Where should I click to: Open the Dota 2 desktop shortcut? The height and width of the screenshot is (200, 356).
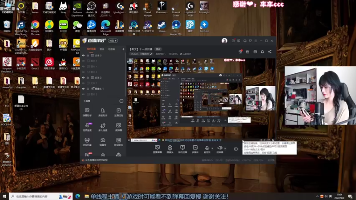coord(35,64)
